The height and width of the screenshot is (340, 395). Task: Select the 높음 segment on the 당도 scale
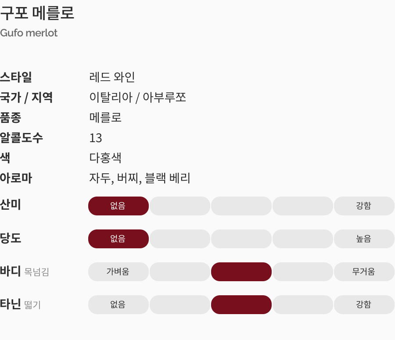click(x=364, y=239)
